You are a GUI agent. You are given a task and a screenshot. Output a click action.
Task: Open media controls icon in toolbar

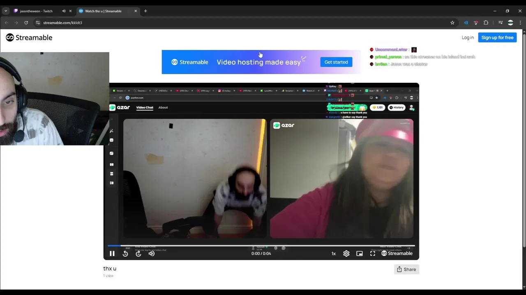(x=501, y=23)
